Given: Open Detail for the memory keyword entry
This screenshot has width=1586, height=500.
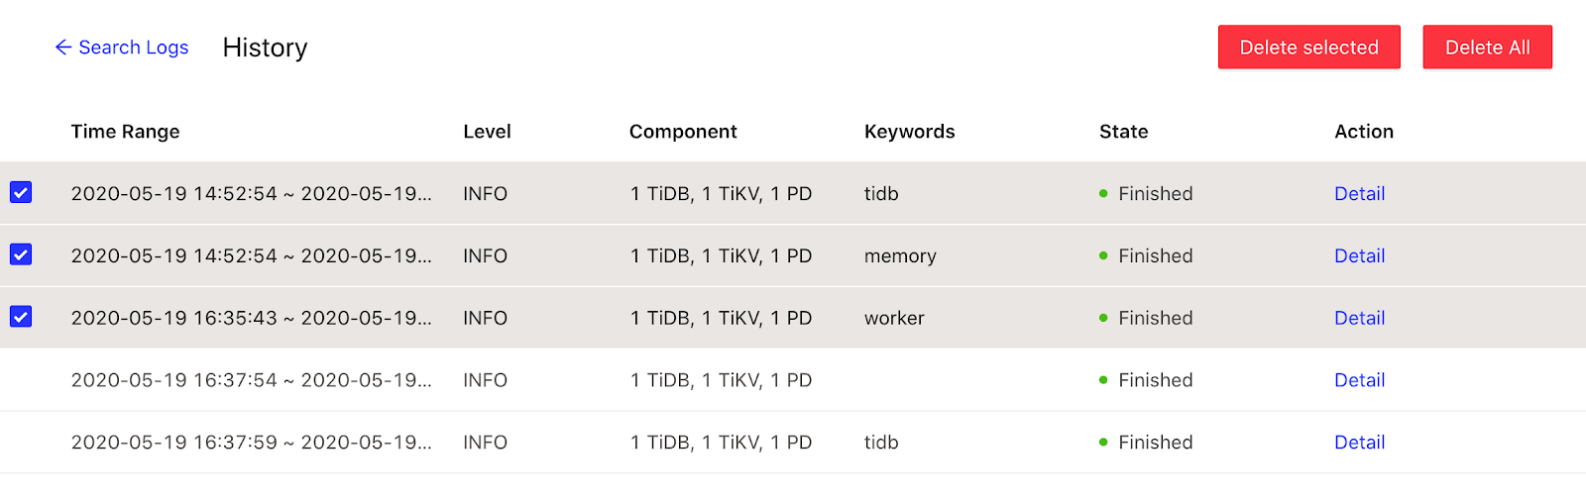Looking at the screenshot, I should (1359, 256).
